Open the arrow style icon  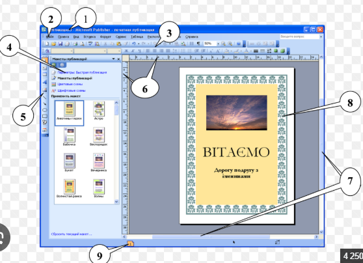269,51
